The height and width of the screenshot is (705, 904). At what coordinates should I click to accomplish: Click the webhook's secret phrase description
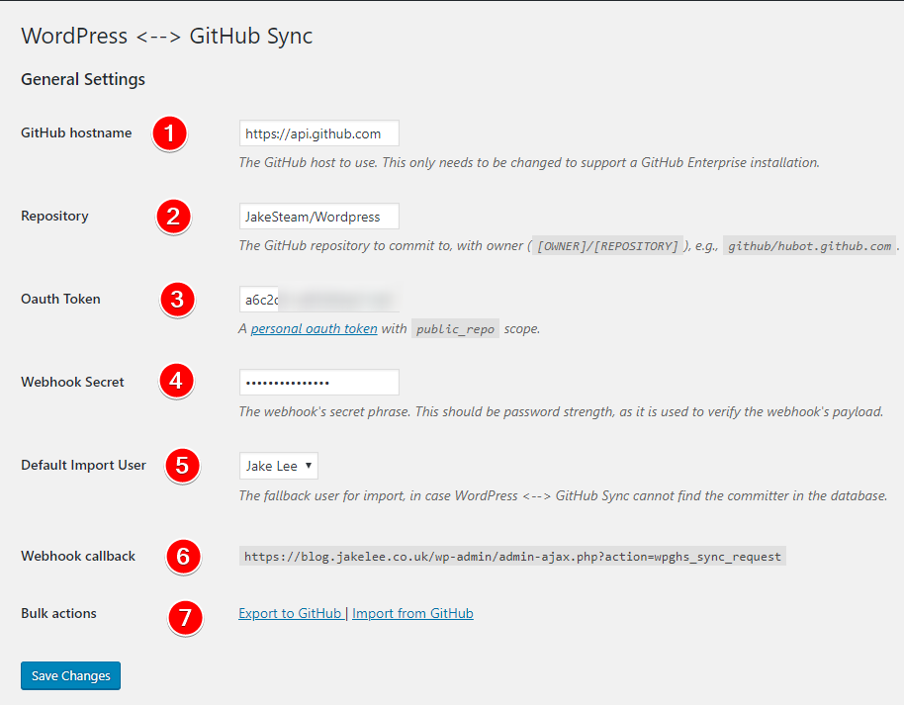point(561,411)
